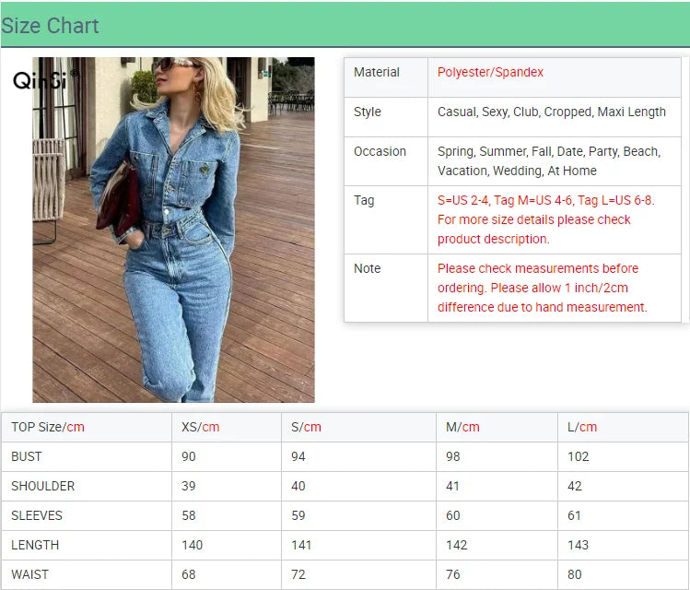
Task: Click the red Tag size conversion text
Action: [x=545, y=219]
